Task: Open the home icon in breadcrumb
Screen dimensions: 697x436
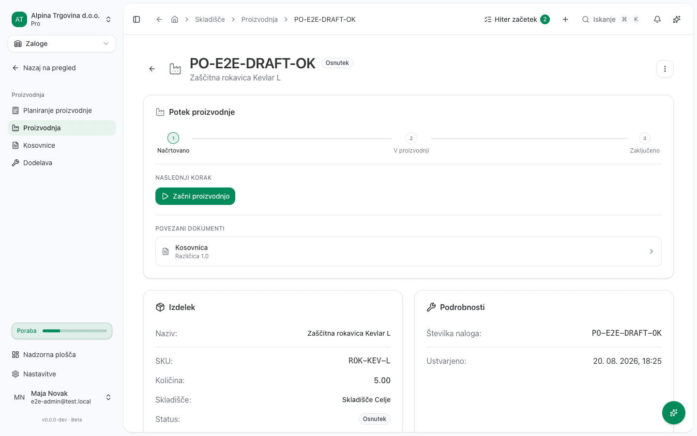Action: point(175,19)
